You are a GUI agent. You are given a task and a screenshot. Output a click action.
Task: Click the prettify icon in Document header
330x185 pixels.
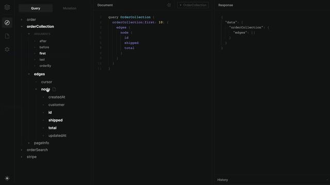169,5
